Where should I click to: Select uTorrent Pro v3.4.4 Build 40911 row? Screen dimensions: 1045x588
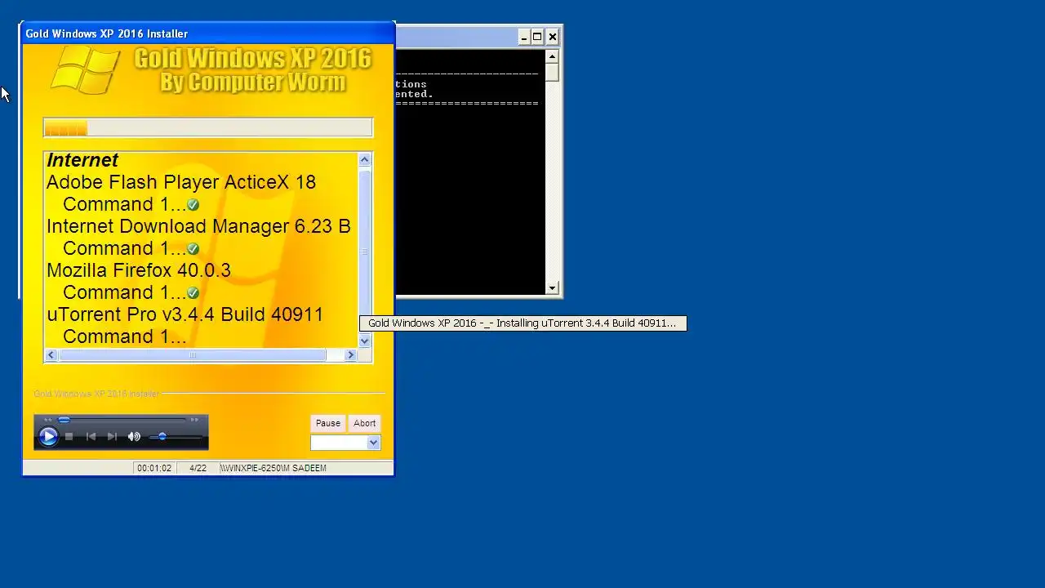point(185,314)
